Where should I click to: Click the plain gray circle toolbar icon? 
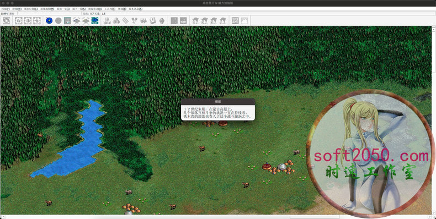[x=58, y=21]
